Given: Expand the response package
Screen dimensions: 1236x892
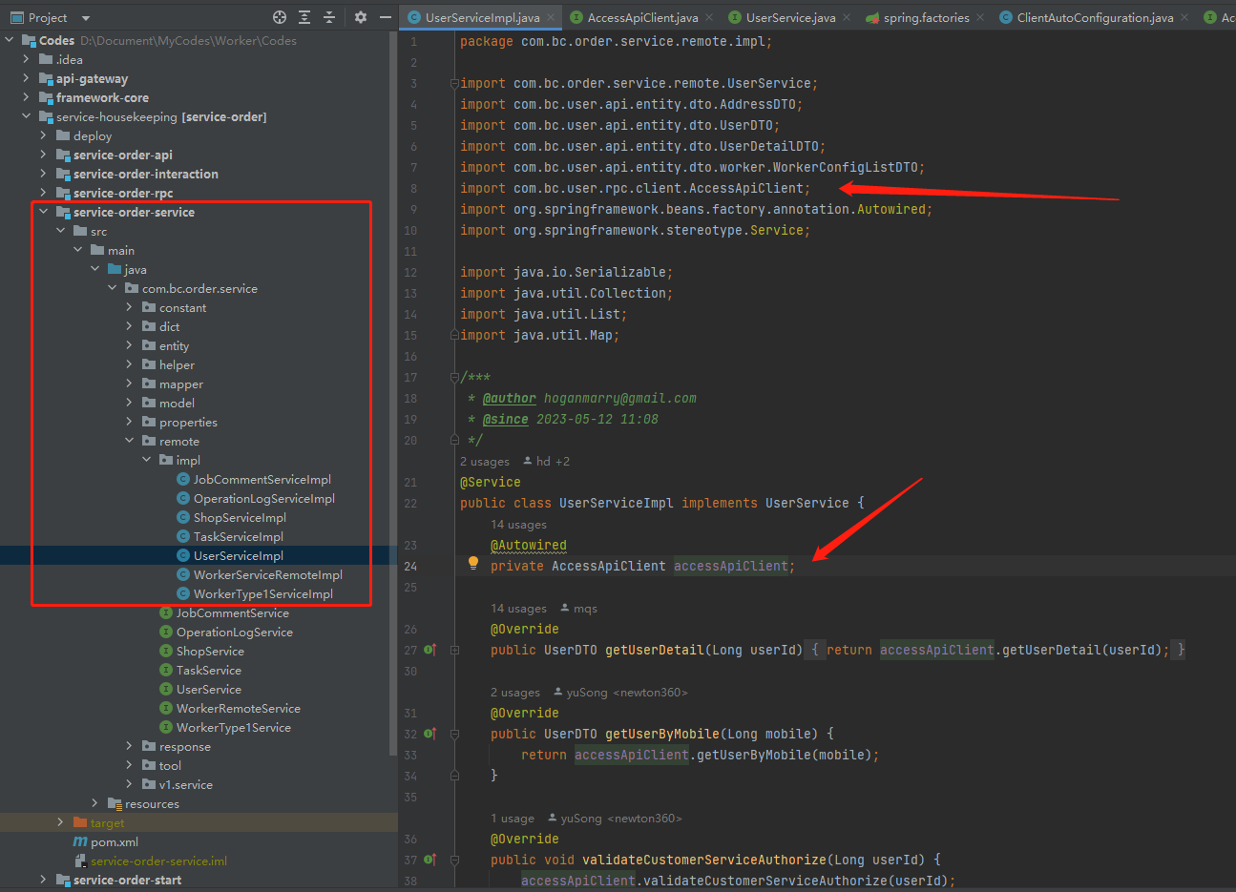Looking at the screenshot, I should tap(130, 746).
